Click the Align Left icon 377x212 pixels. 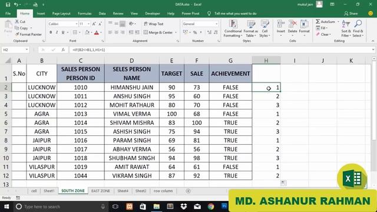pyautogui.click(x=110, y=32)
